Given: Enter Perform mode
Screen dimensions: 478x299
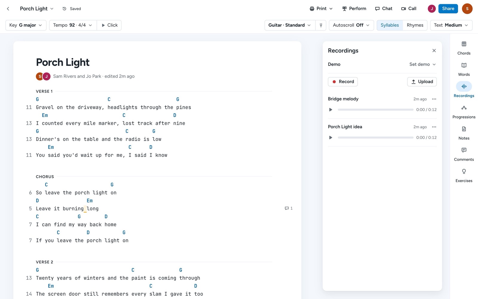Looking at the screenshot, I should pos(354,9).
